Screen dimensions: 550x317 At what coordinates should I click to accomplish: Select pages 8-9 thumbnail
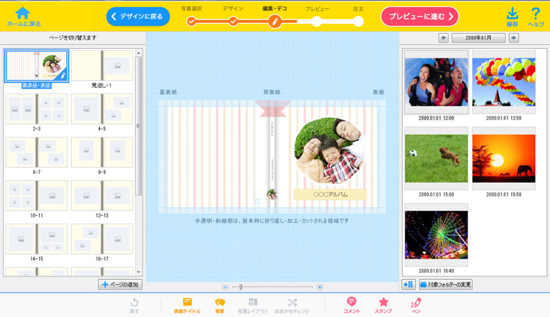[x=102, y=153]
